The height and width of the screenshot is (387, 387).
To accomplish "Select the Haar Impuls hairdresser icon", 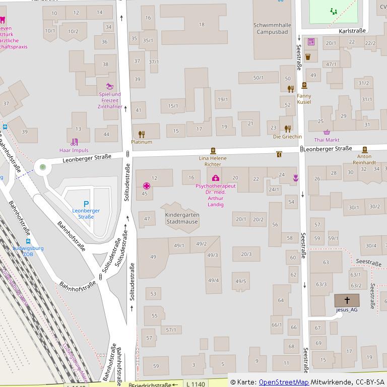I will point(74,142).
